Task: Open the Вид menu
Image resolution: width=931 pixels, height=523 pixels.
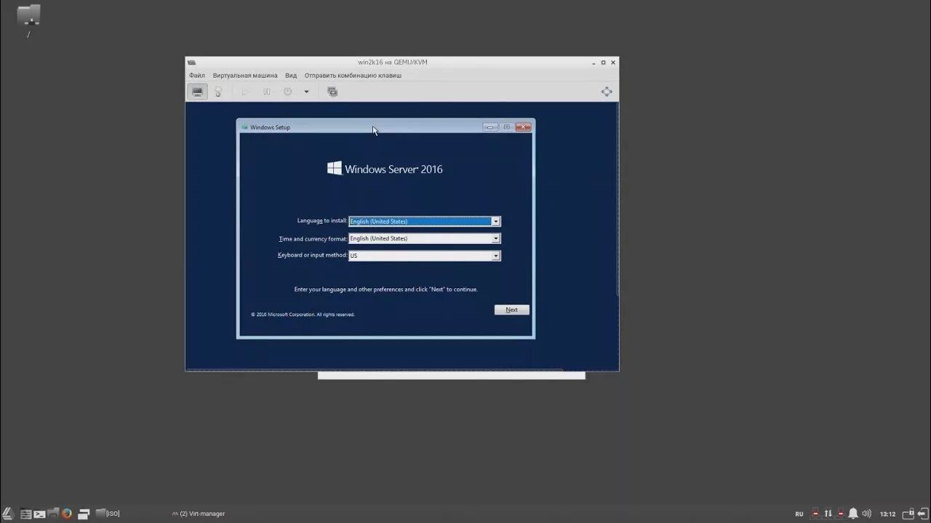Action: pyautogui.click(x=291, y=76)
